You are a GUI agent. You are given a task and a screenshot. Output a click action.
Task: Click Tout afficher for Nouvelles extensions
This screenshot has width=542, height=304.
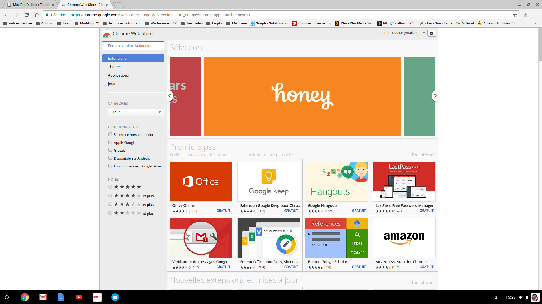click(x=423, y=283)
